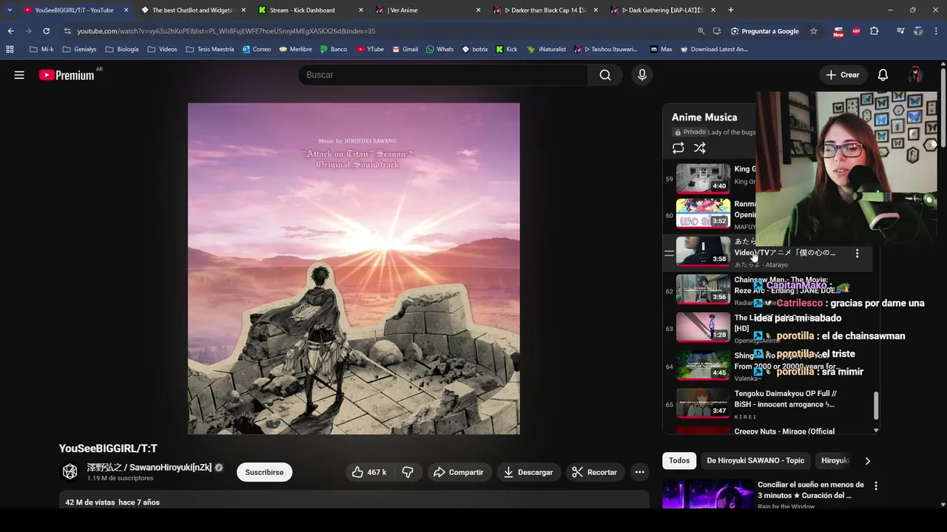Click the Crear button

click(843, 75)
